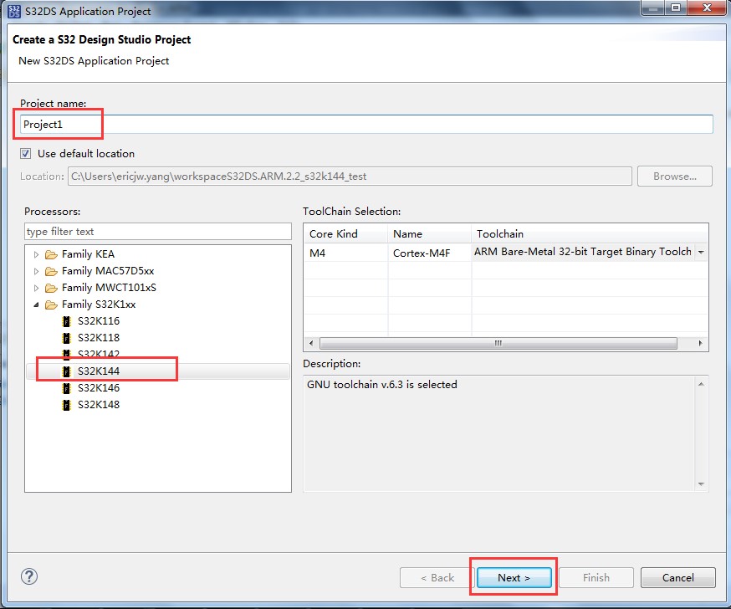Click the Location path field
Viewport: 731px width, 609px height.
350,177
